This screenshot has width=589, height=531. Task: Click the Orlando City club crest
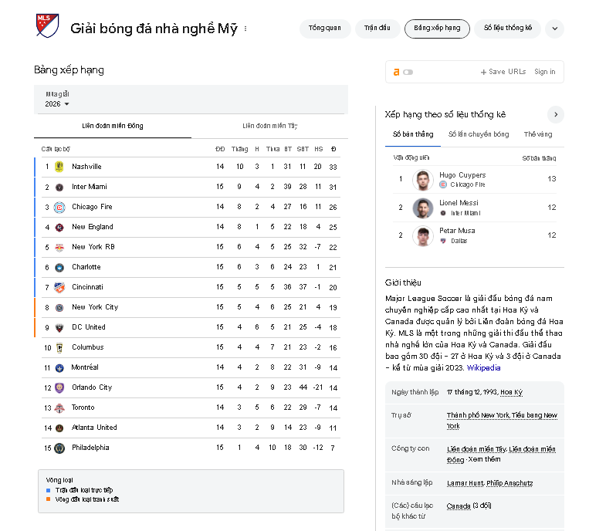[x=59, y=387]
